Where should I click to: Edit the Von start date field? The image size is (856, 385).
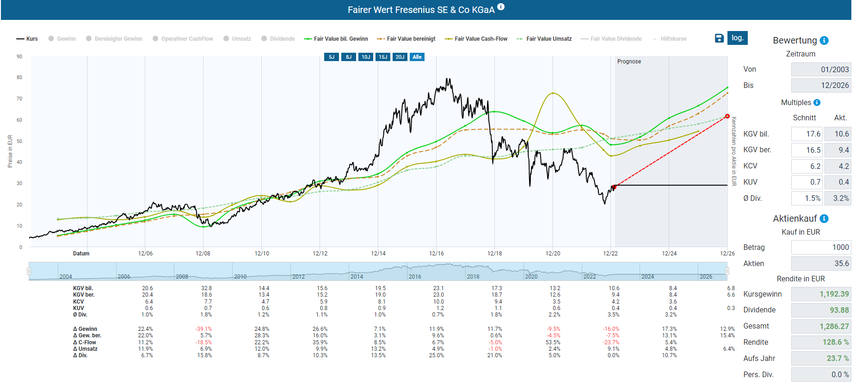pyautogui.click(x=821, y=69)
